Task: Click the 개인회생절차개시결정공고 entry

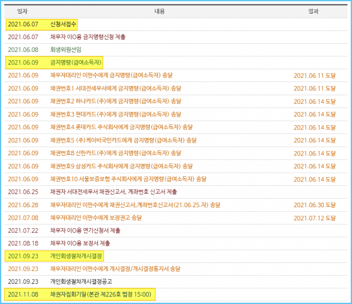Action: 81,282
